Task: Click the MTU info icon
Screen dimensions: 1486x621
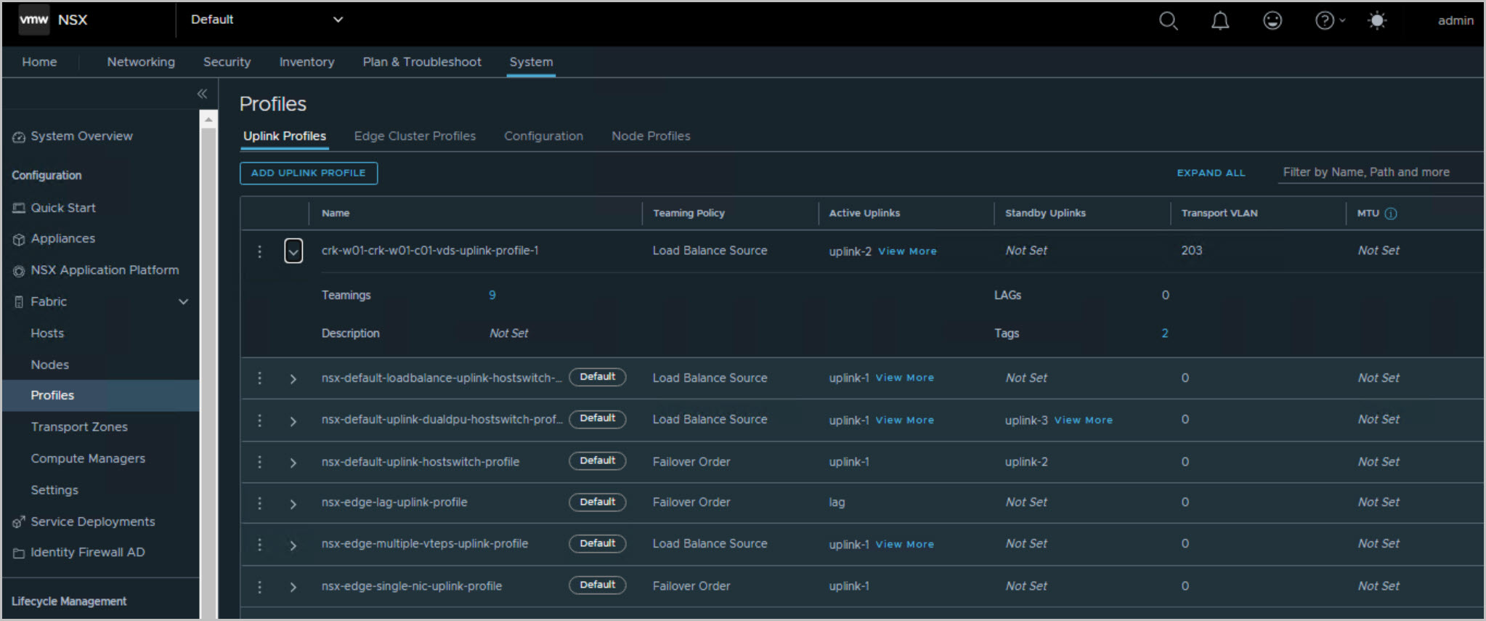Action: point(1391,214)
